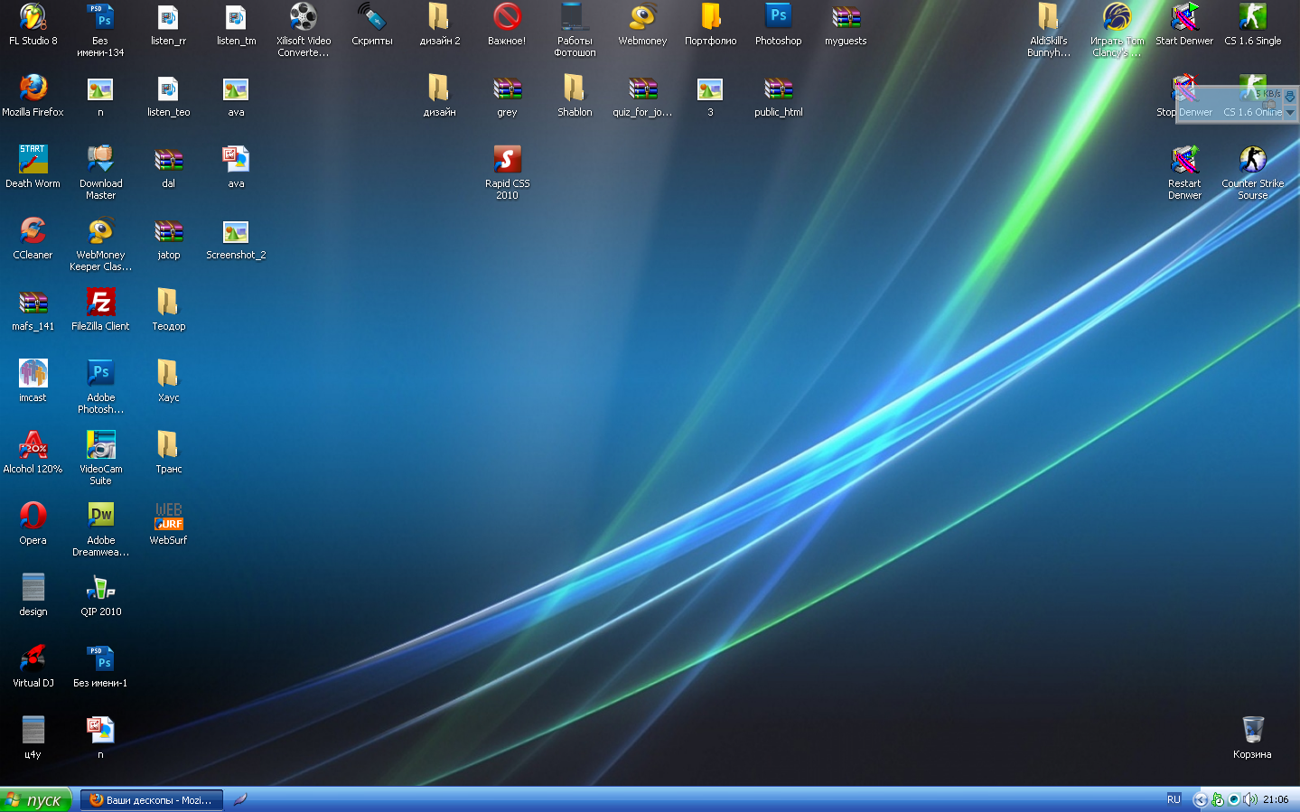Click the Counter Strike Sourse shortcut
This screenshot has height=812, width=1300.
click(x=1252, y=160)
